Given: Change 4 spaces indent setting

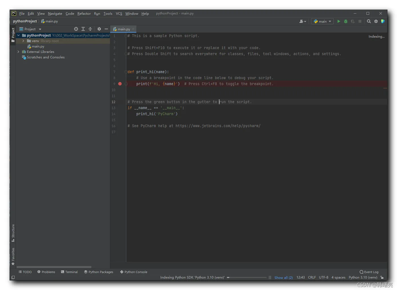Looking at the screenshot, I should coord(338,278).
